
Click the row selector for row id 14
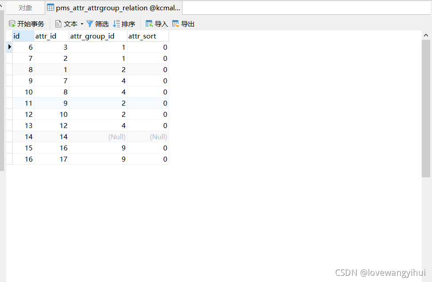(x=9, y=137)
